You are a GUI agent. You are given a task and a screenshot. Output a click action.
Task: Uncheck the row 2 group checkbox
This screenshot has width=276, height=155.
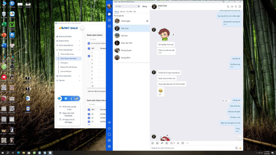pyautogui.click(x=89, y=56)
